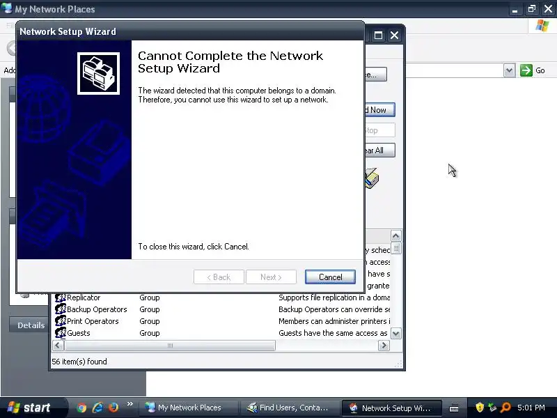Click the orange magnifier tray icon
This screenshot has width=557, height=418.
[505, 408]
